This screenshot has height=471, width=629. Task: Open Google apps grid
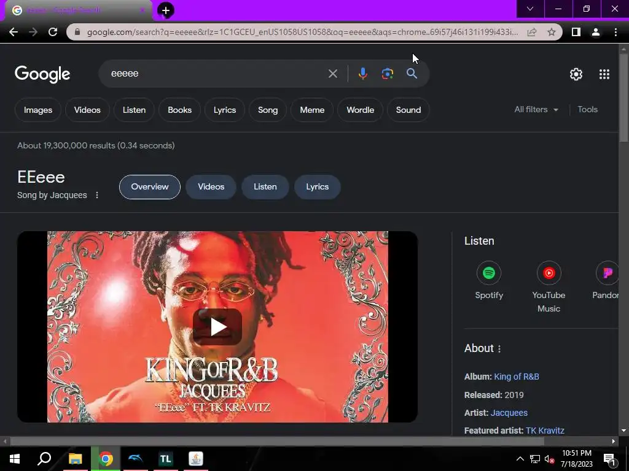tap(604, 74)
